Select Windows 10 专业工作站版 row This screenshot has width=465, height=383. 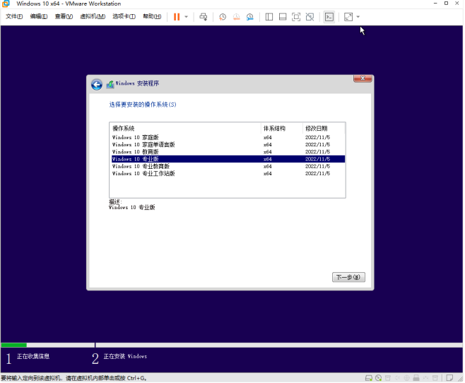[228, 173]
